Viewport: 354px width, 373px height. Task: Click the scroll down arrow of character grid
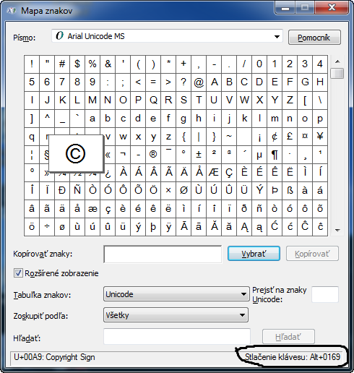click(x=337, y=231)
